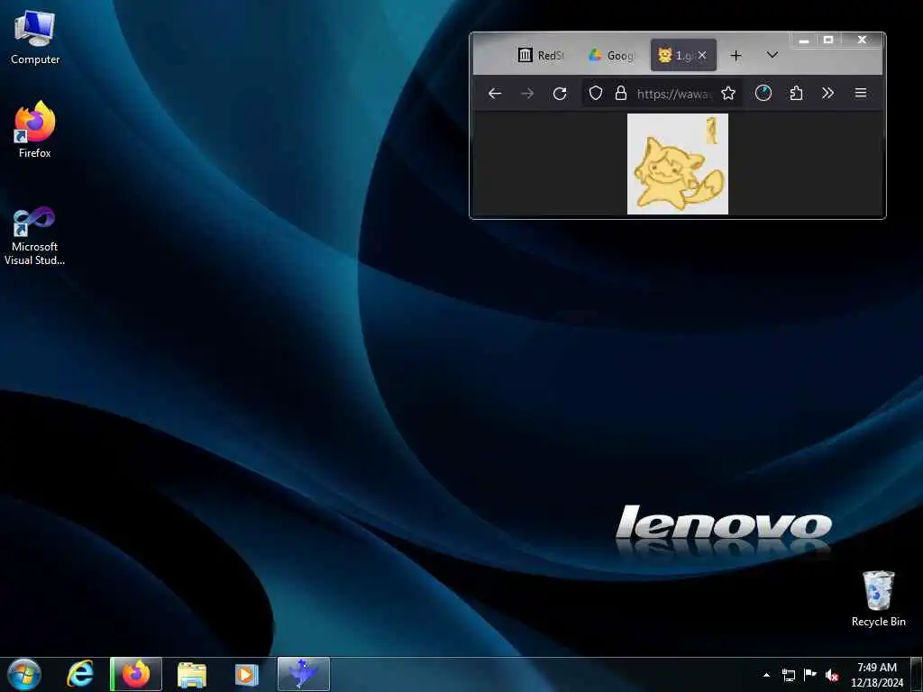This screenshot has height=692, width=923.
Task: Open the clock showing 7:49 AM
Action: pos(877,675)
